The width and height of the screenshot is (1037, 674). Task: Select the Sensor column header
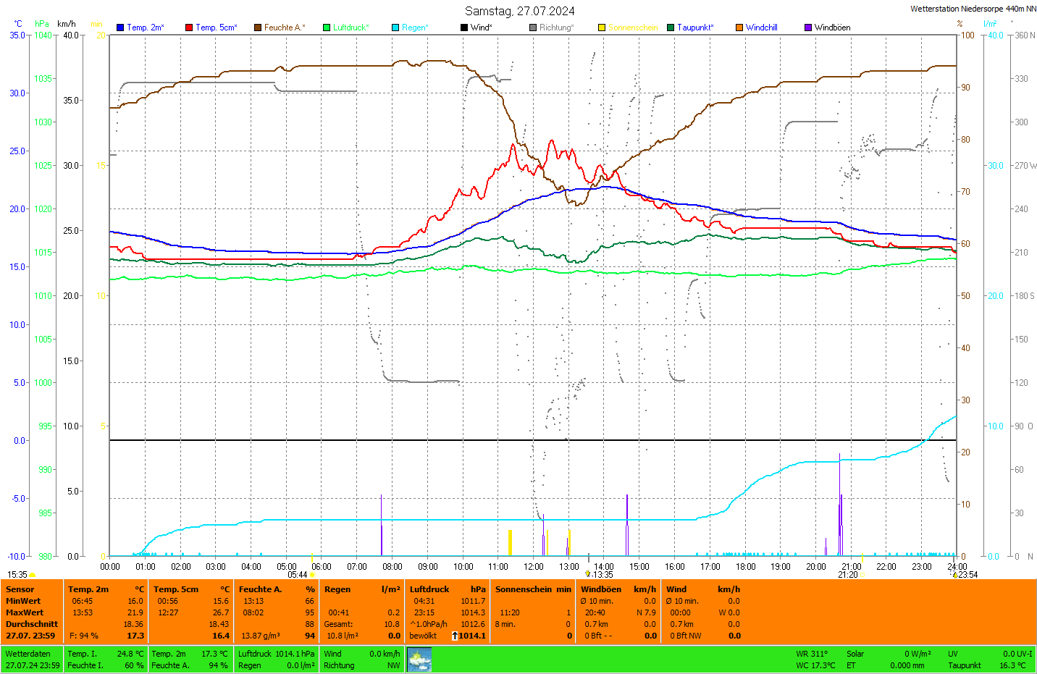[x=20, y=589]
